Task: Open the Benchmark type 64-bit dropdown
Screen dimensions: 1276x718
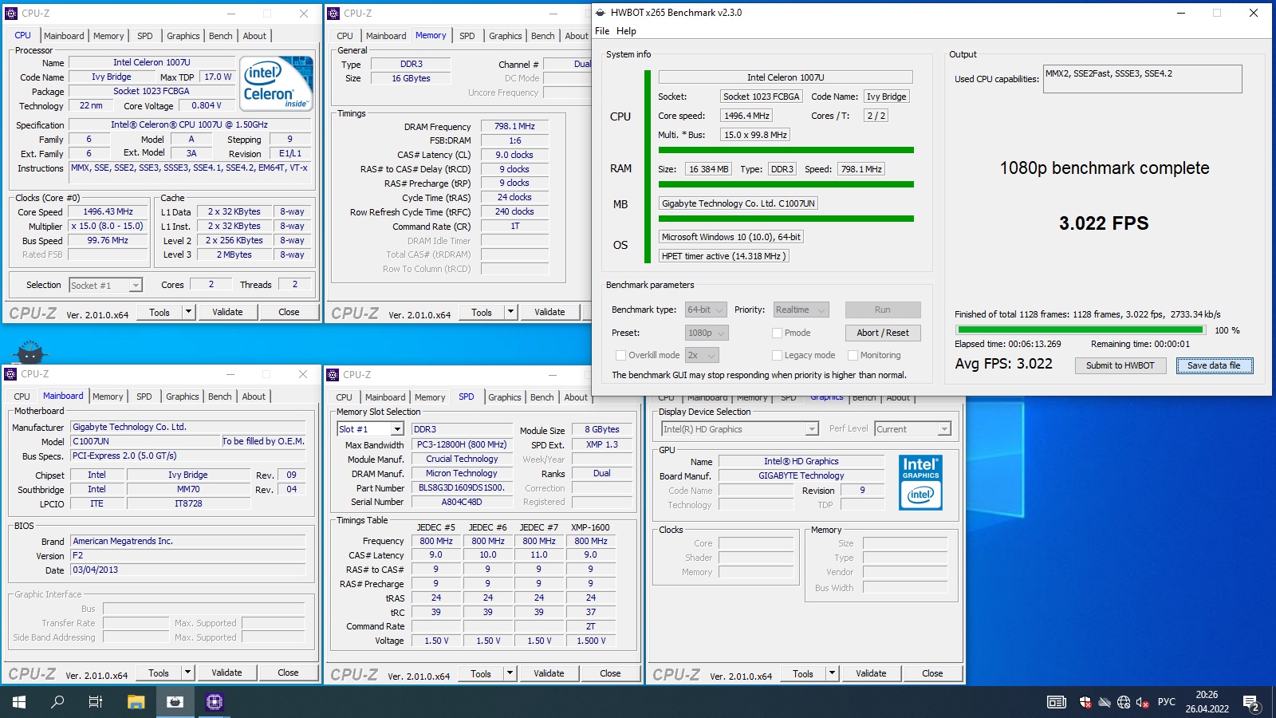Action: (x=706, y=310)
